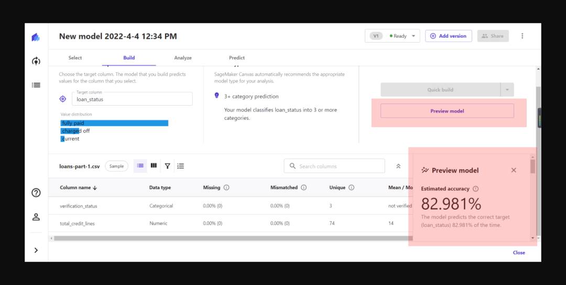This screenshot has width=566, height=285.
Task: Click the charged off distribution bar
Action: [x=70, y=131]
